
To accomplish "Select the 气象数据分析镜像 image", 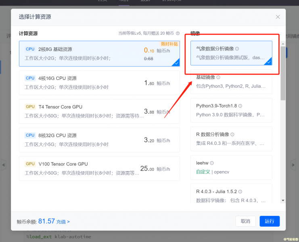I will (231, 53).
